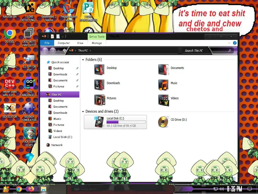Click the volume icon in system tray
258x194 pixels.
click(x=222, y=189)
